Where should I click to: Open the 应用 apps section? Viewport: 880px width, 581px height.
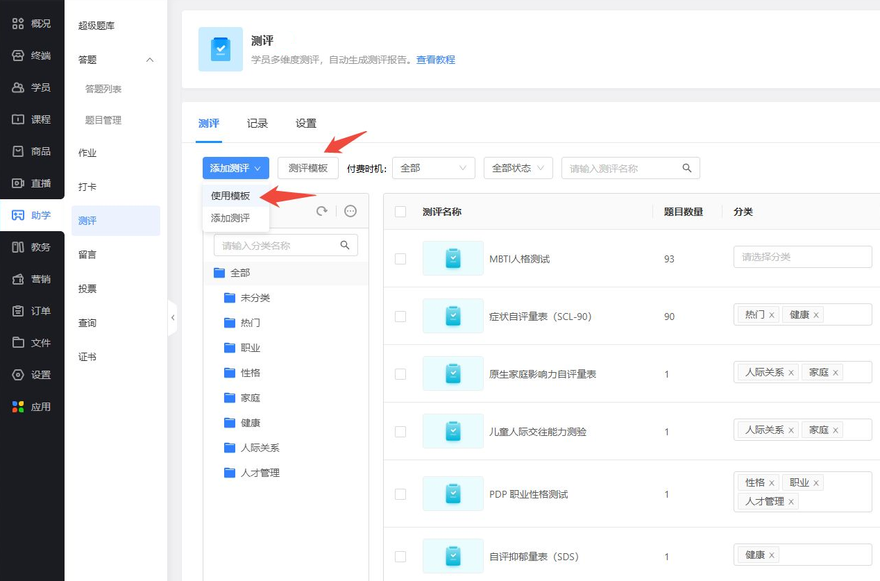(32, 407)
